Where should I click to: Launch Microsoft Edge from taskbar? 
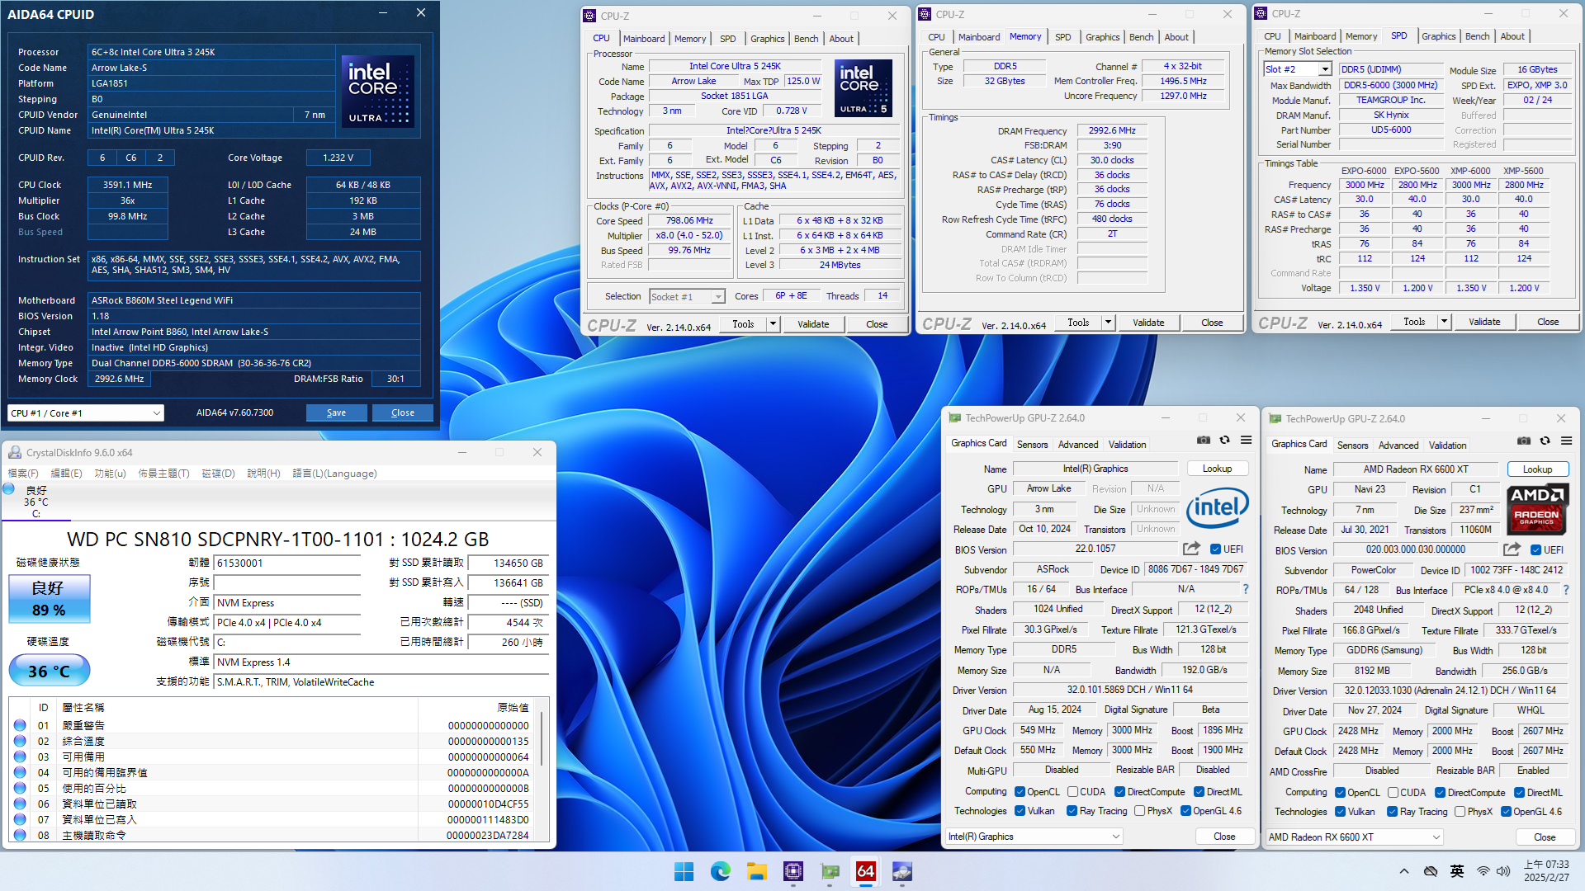coord(721,871)
